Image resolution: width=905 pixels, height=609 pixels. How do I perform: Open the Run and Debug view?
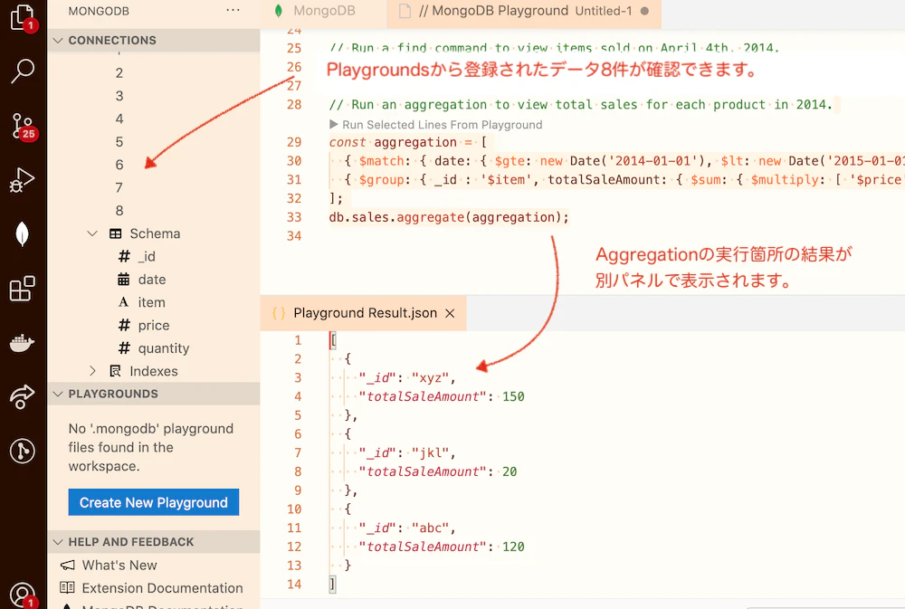tap(22, 180)
